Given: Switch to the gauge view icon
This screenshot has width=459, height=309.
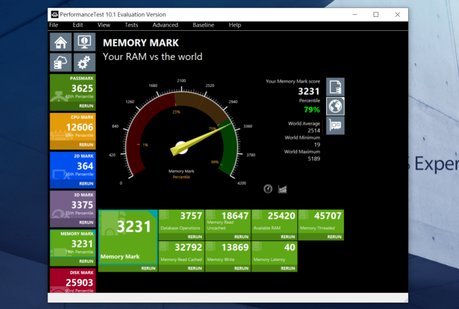Looking at the screenshot, I should click(268, 189).
